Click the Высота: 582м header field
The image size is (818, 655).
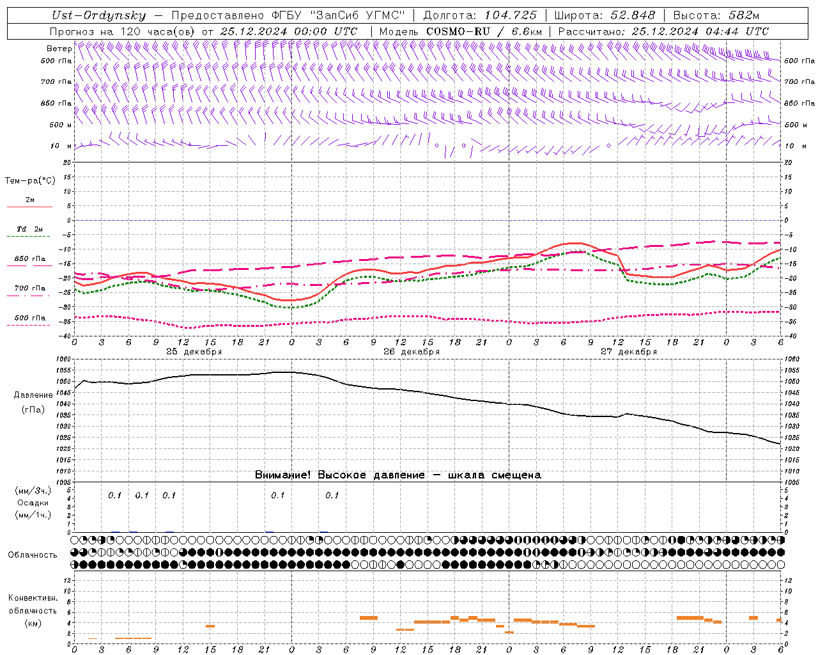716,16
